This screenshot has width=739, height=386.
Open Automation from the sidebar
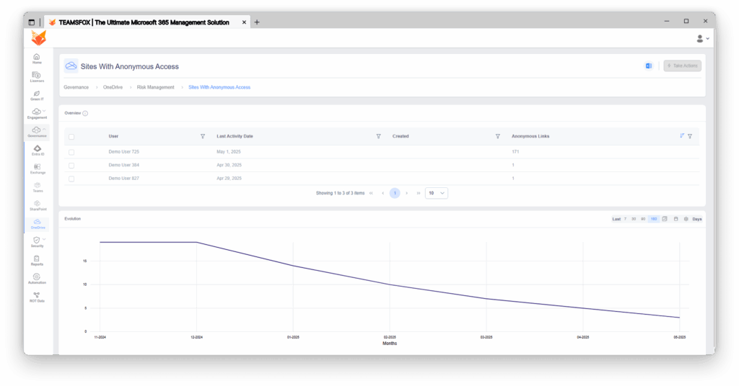coord(37,279)
